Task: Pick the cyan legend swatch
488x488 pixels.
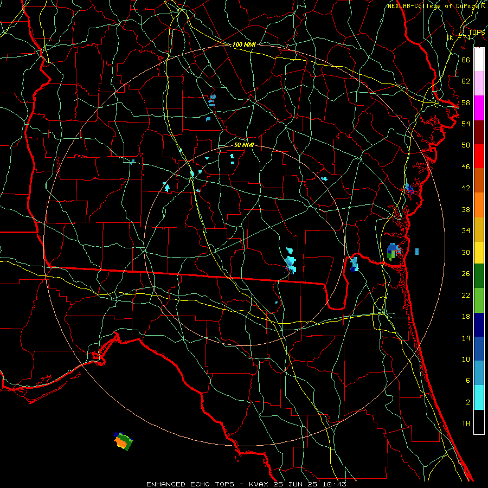Action: 479,397
